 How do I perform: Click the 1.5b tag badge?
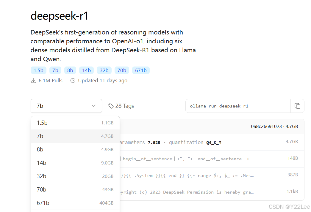(x=38, y=70)
